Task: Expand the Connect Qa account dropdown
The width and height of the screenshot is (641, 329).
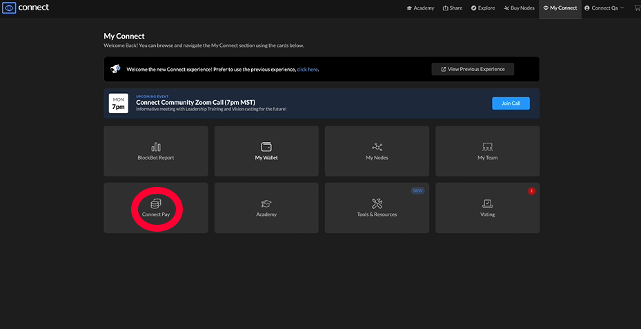Action: [604, 8]
